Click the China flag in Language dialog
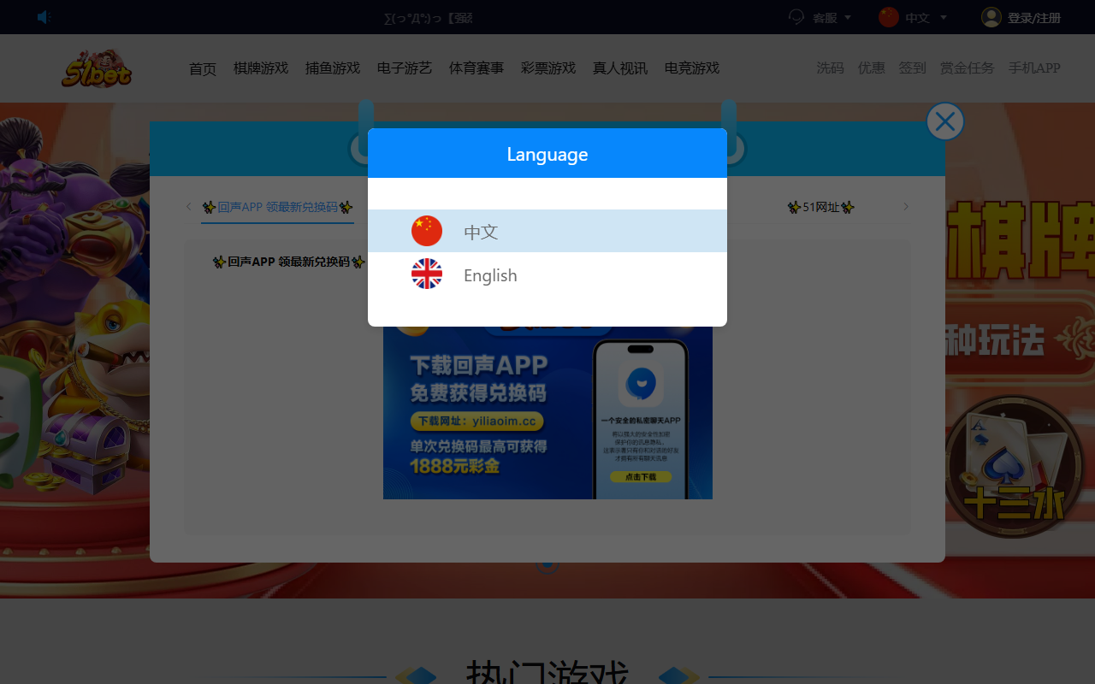The width and height of the screenshot is (1095, 684). [427, 231]
